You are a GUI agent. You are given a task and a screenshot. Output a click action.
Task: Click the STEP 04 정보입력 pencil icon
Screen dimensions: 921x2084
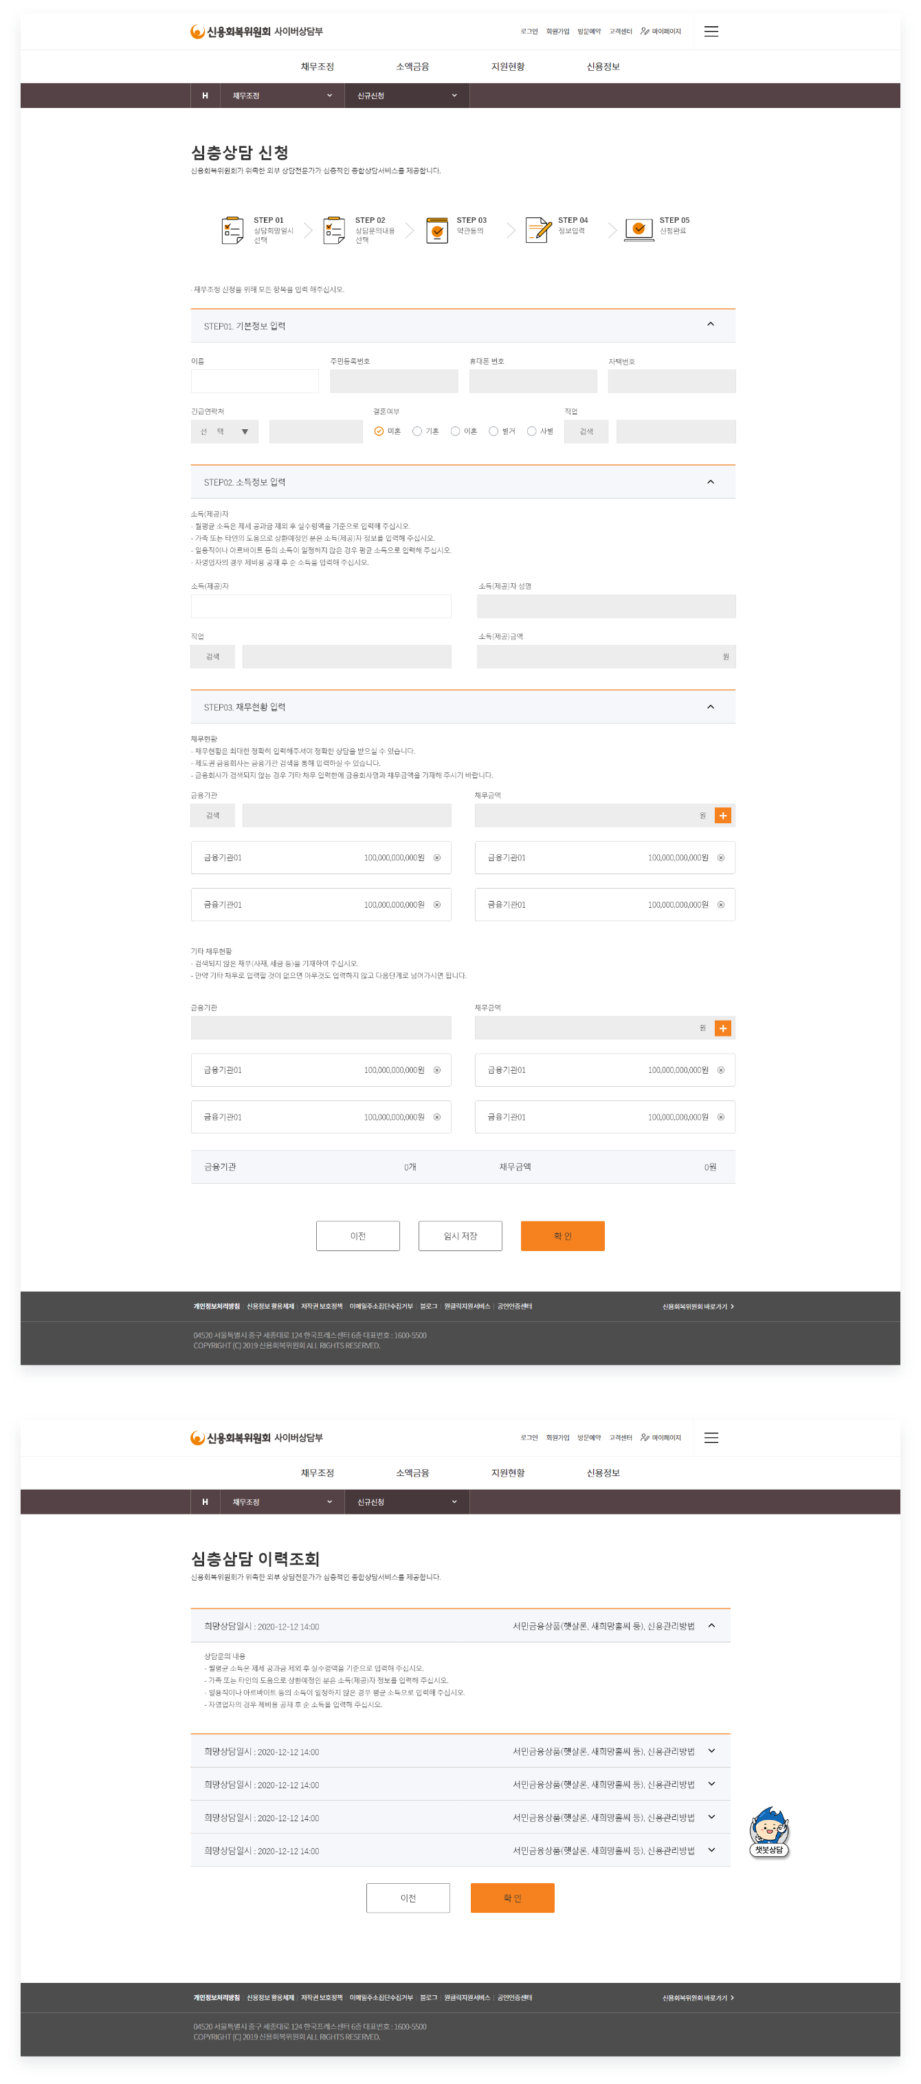[537, 230]
